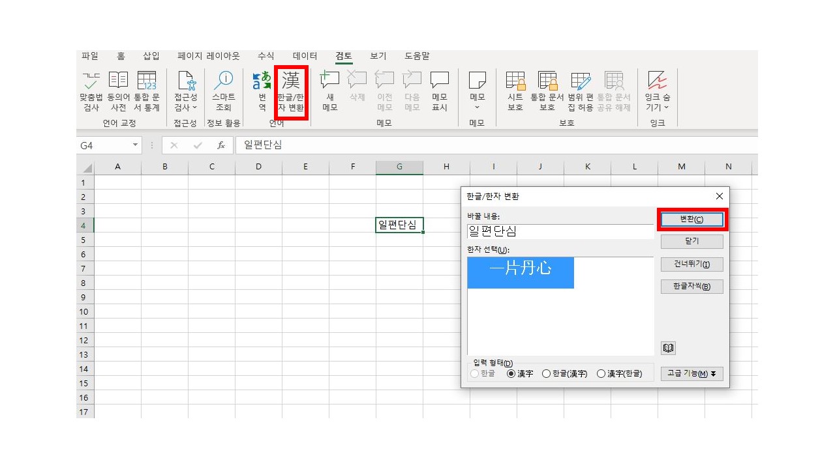This screenshot has height=469, width=835.
Task: Switch to the Insert (삽입) tab
Action: [151, 56]
